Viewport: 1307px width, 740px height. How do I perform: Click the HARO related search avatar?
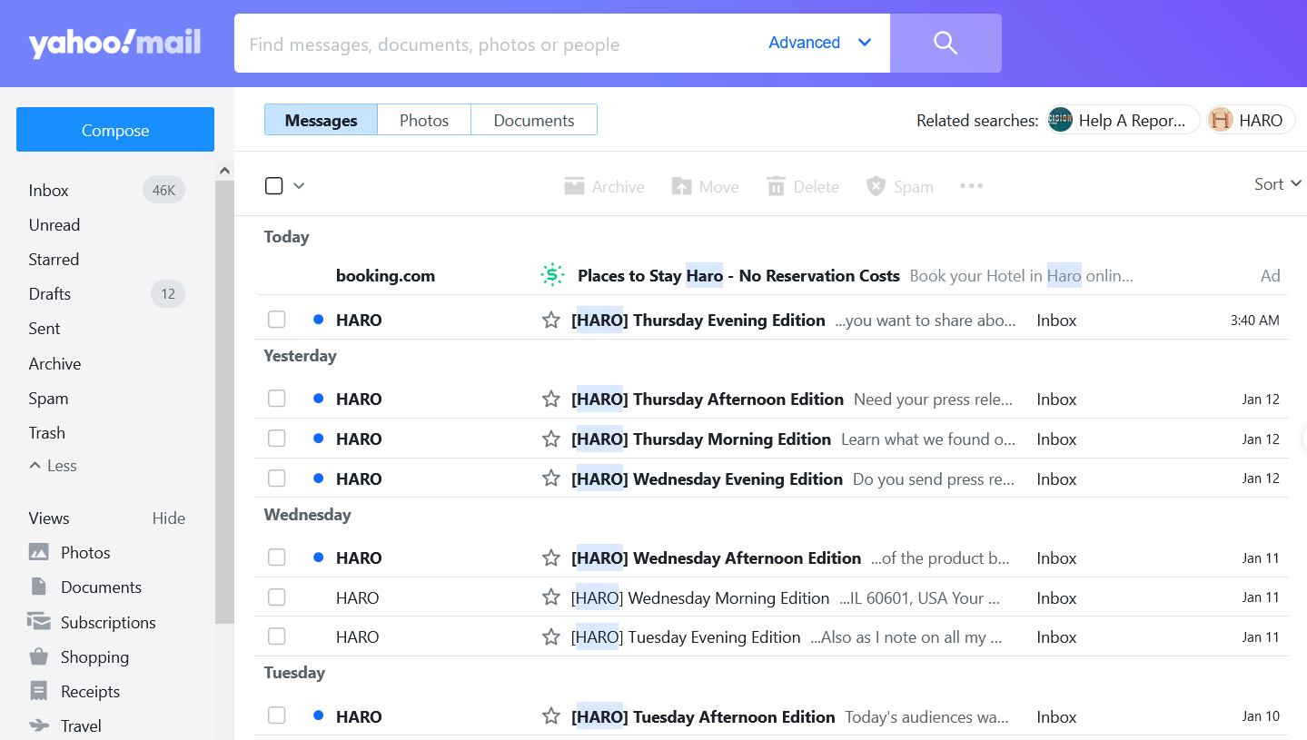(x=1221, y=120)
